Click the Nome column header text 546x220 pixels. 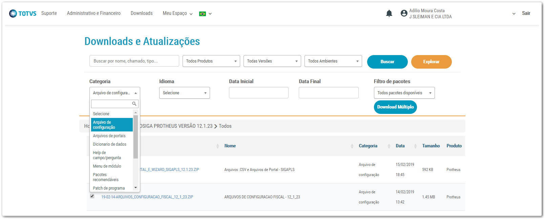230,146
